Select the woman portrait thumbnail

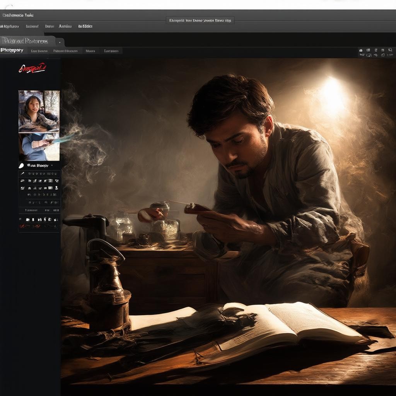(x=39, y=111)
